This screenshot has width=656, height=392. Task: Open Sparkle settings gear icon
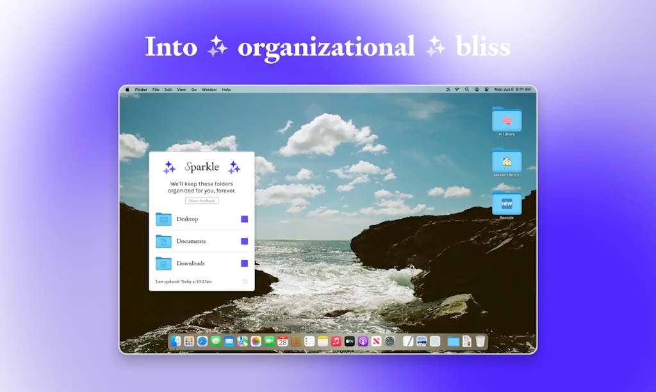245,281
